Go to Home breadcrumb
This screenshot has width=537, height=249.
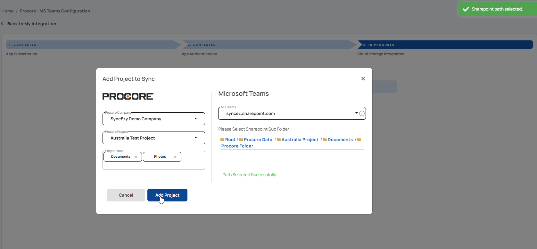click(x=7, y=11)
